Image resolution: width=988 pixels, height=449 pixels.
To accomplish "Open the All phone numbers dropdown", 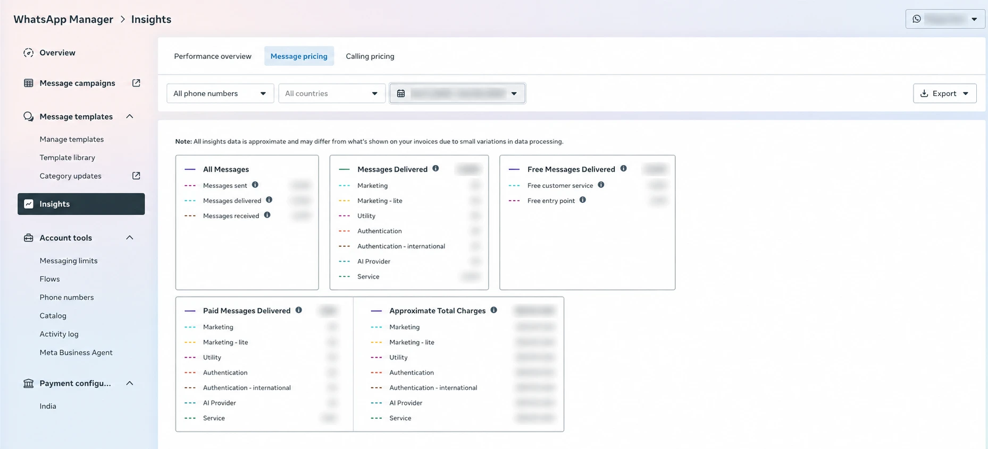I will tap(220, 93).
